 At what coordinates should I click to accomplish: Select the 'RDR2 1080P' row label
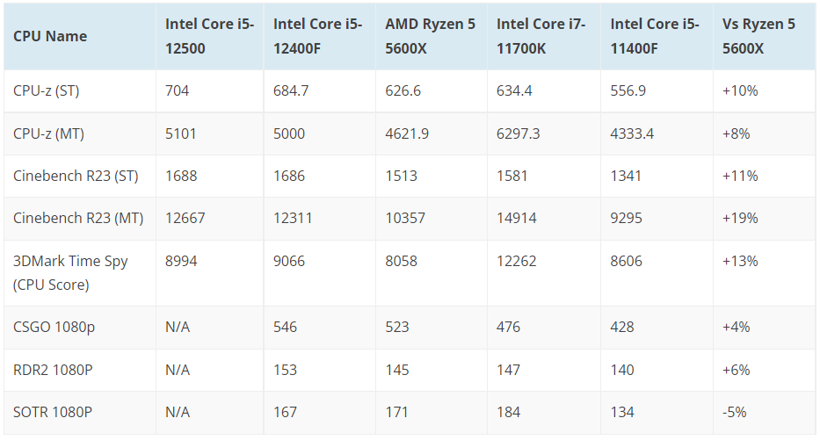[53, 370]
